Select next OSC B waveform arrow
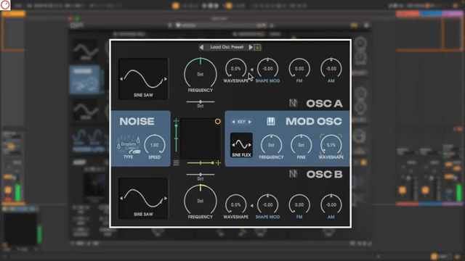Image resolution: width=465 pixels, height=261 pixels. click(166, 198)
